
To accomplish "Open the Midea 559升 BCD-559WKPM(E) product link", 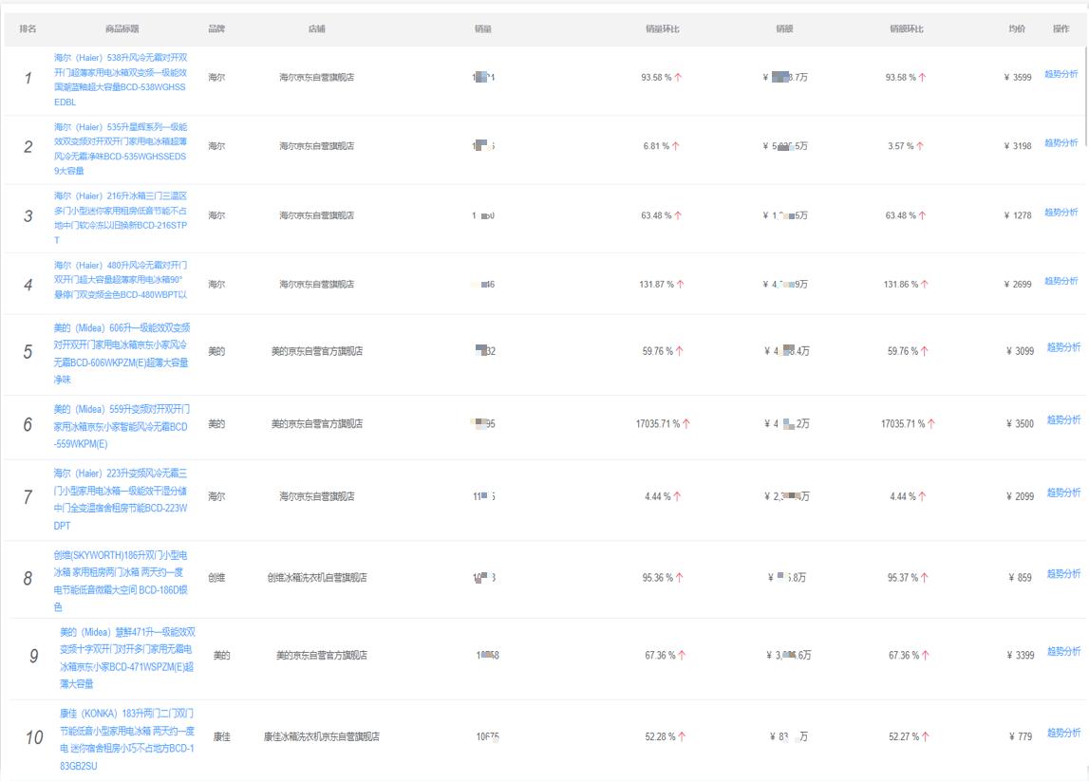I will (x=122, y=426).
